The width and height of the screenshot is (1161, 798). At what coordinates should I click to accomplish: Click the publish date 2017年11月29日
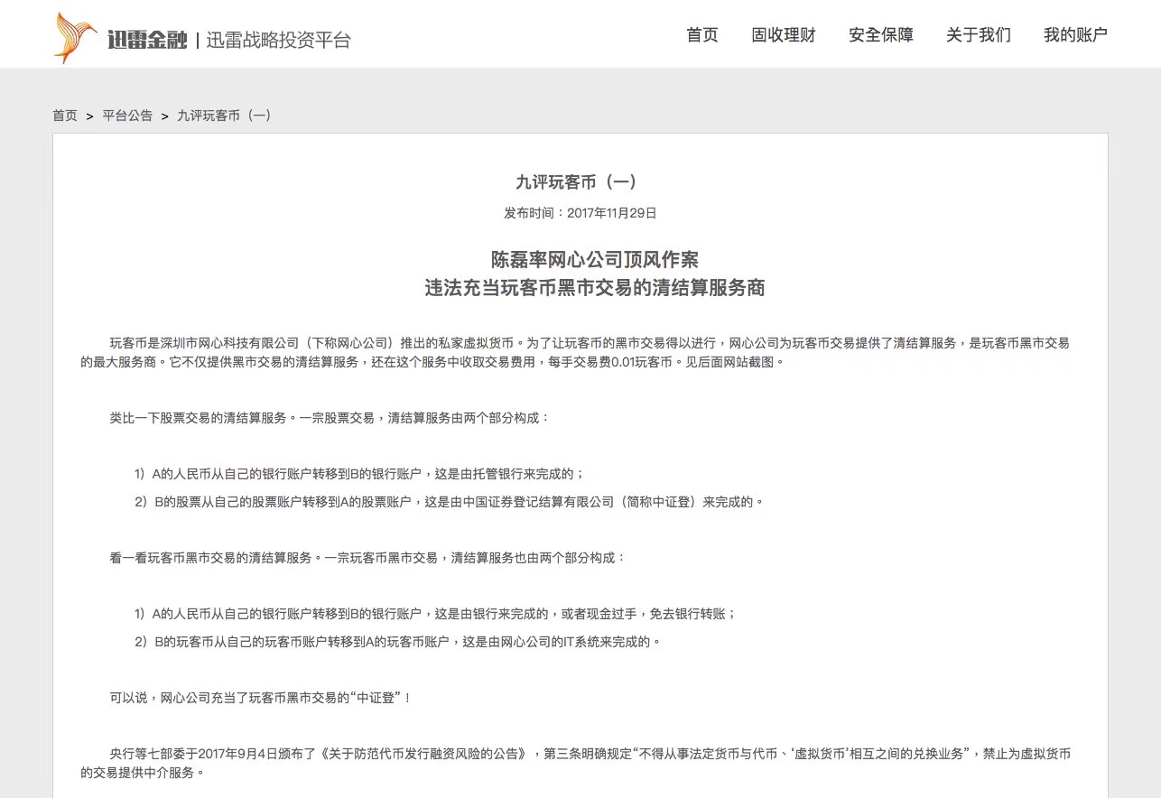pos(612,213)
